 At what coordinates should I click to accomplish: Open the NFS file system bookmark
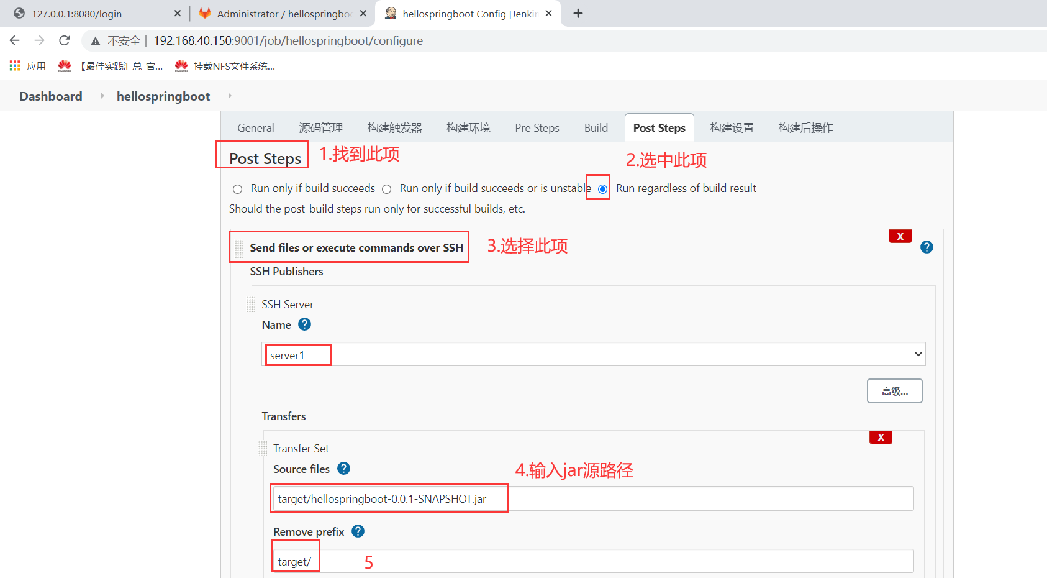[x=225, y=66]
